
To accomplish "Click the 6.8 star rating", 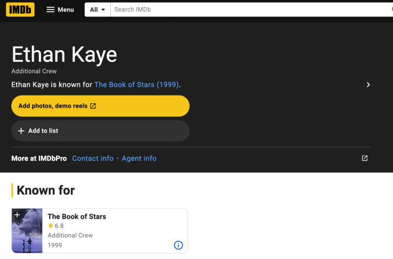I will pyautogui.click(x=56, y=226).
